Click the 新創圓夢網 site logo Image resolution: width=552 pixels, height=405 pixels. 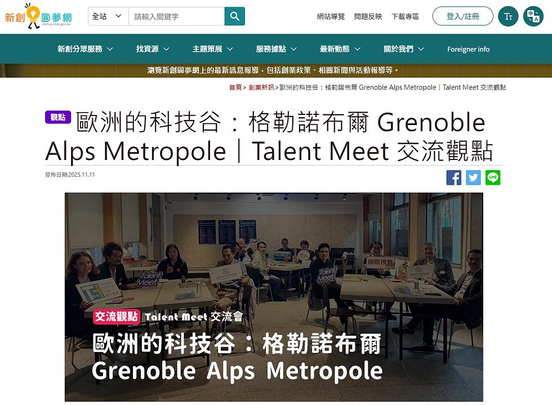click(38, 16)
